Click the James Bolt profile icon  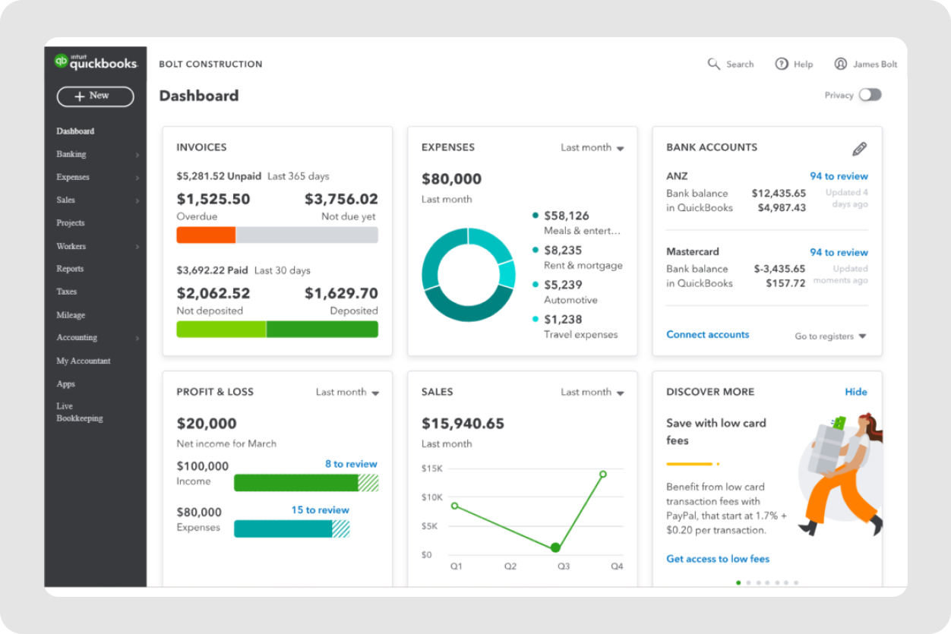[841, 64]
